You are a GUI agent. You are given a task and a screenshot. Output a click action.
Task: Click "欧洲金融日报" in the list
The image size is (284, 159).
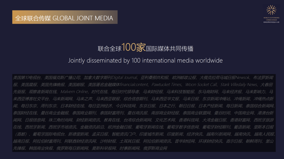(120, 127)
